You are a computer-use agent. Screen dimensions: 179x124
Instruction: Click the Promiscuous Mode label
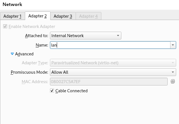click(x=29, y=72)
